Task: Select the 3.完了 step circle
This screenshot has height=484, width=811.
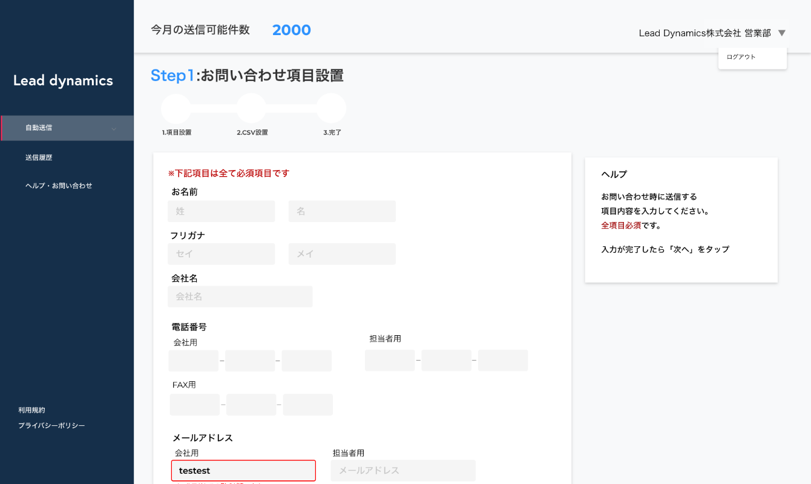Action: pos(332,108)
